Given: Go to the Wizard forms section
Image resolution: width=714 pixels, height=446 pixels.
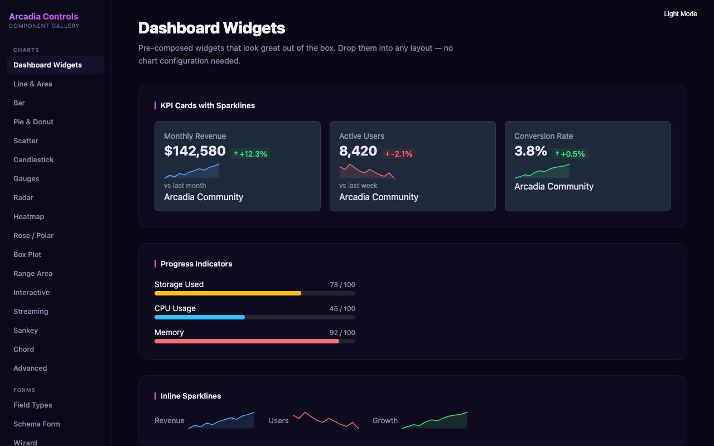Looking at the screenshot, I should click(x=25, y=442).
